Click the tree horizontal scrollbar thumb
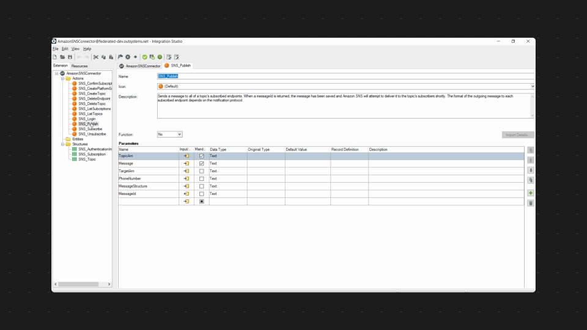 coord(78,284)
